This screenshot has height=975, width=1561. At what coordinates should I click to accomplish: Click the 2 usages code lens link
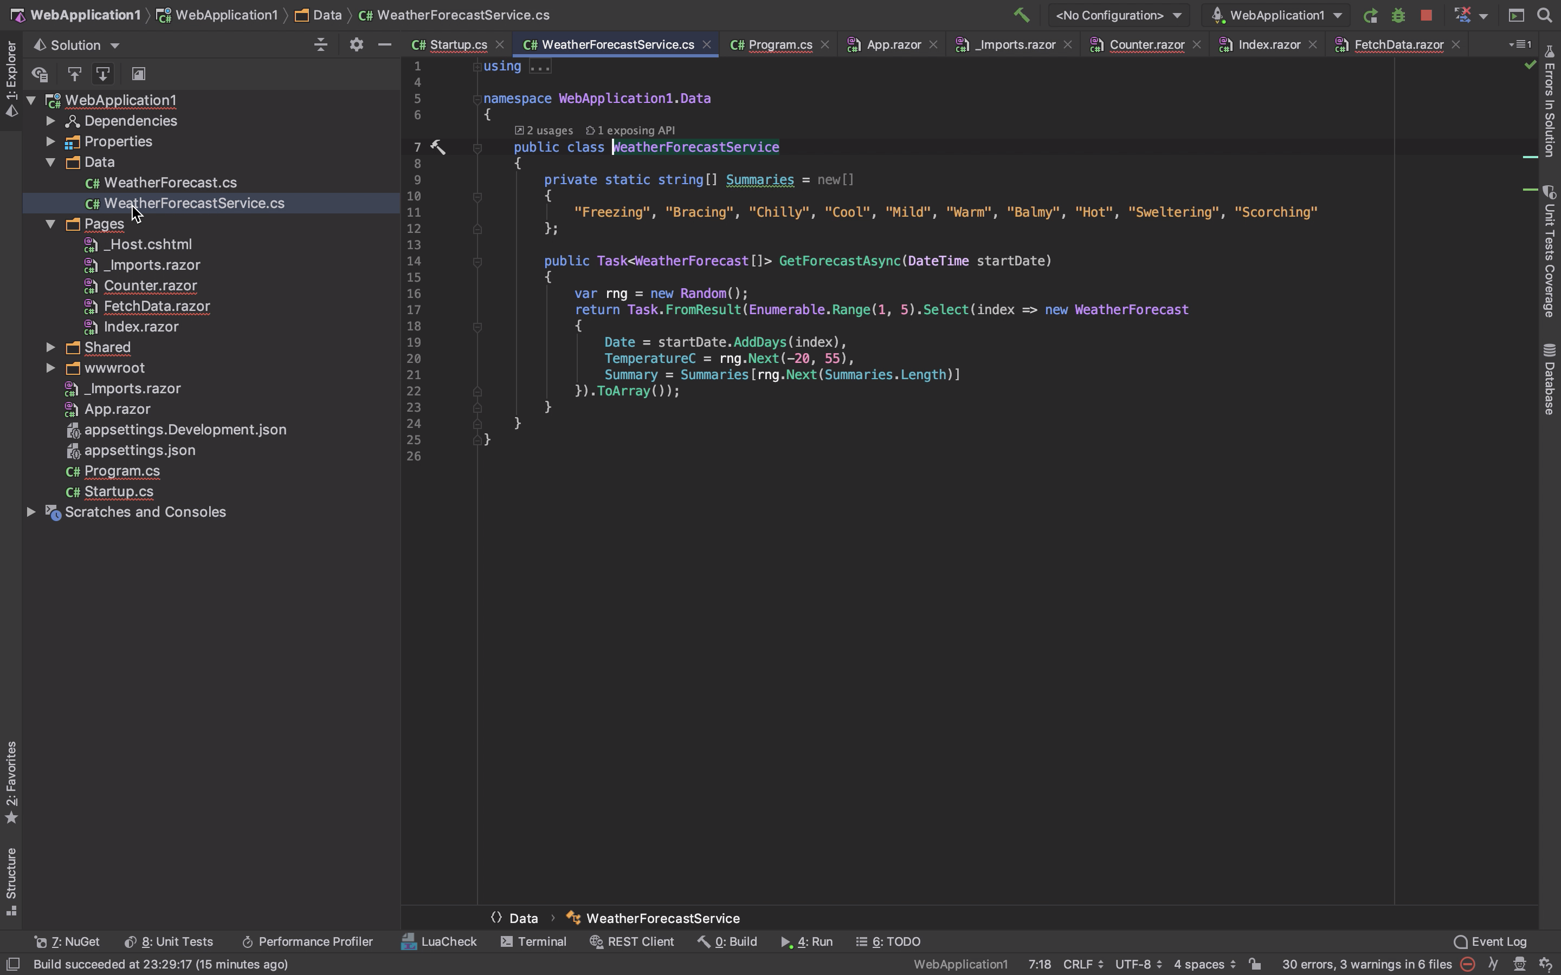click(x=544, y=130)
